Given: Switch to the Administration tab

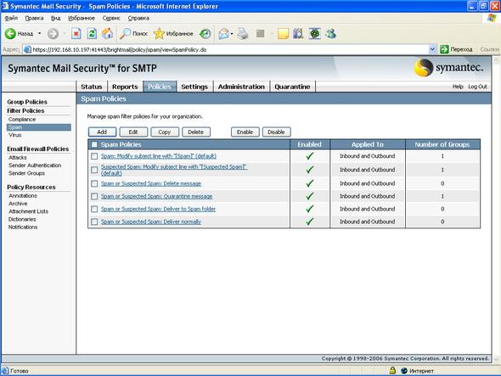Looking at the screenshot, I should pos(241,87).
